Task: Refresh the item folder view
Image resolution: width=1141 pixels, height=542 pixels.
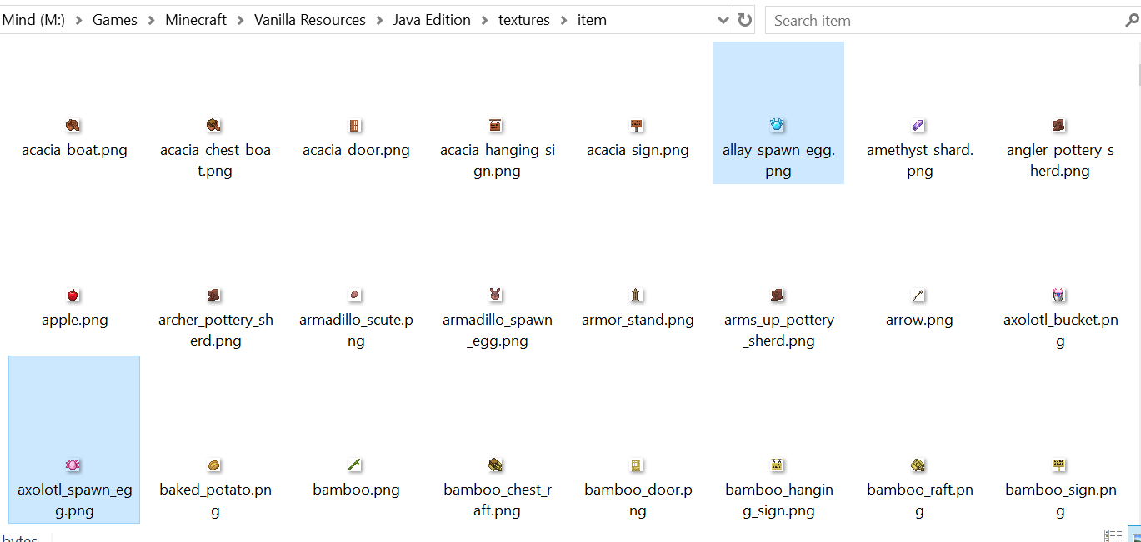Action: pos(745,20)
